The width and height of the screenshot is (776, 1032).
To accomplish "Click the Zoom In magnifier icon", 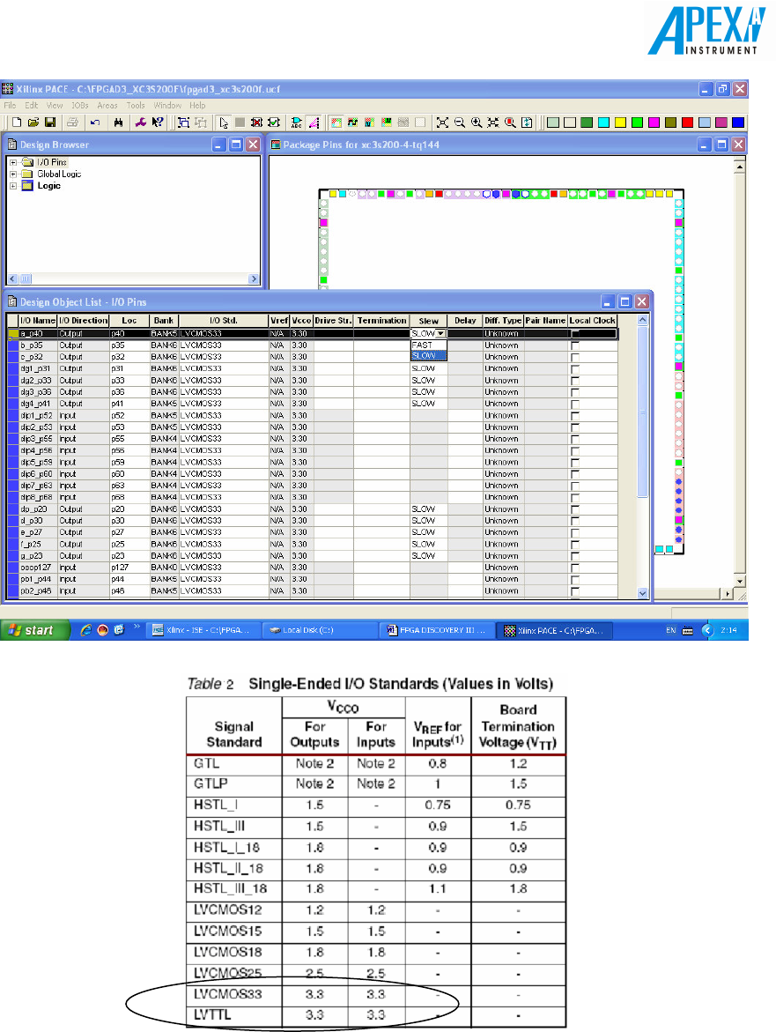I will point(477,123).
